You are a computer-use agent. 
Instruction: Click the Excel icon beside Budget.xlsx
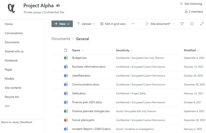(x=66, y=58)
